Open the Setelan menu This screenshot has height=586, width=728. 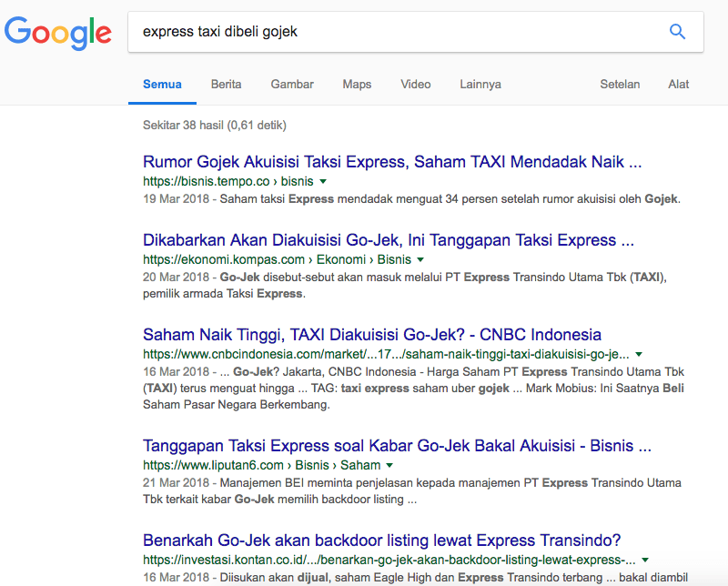620,84
